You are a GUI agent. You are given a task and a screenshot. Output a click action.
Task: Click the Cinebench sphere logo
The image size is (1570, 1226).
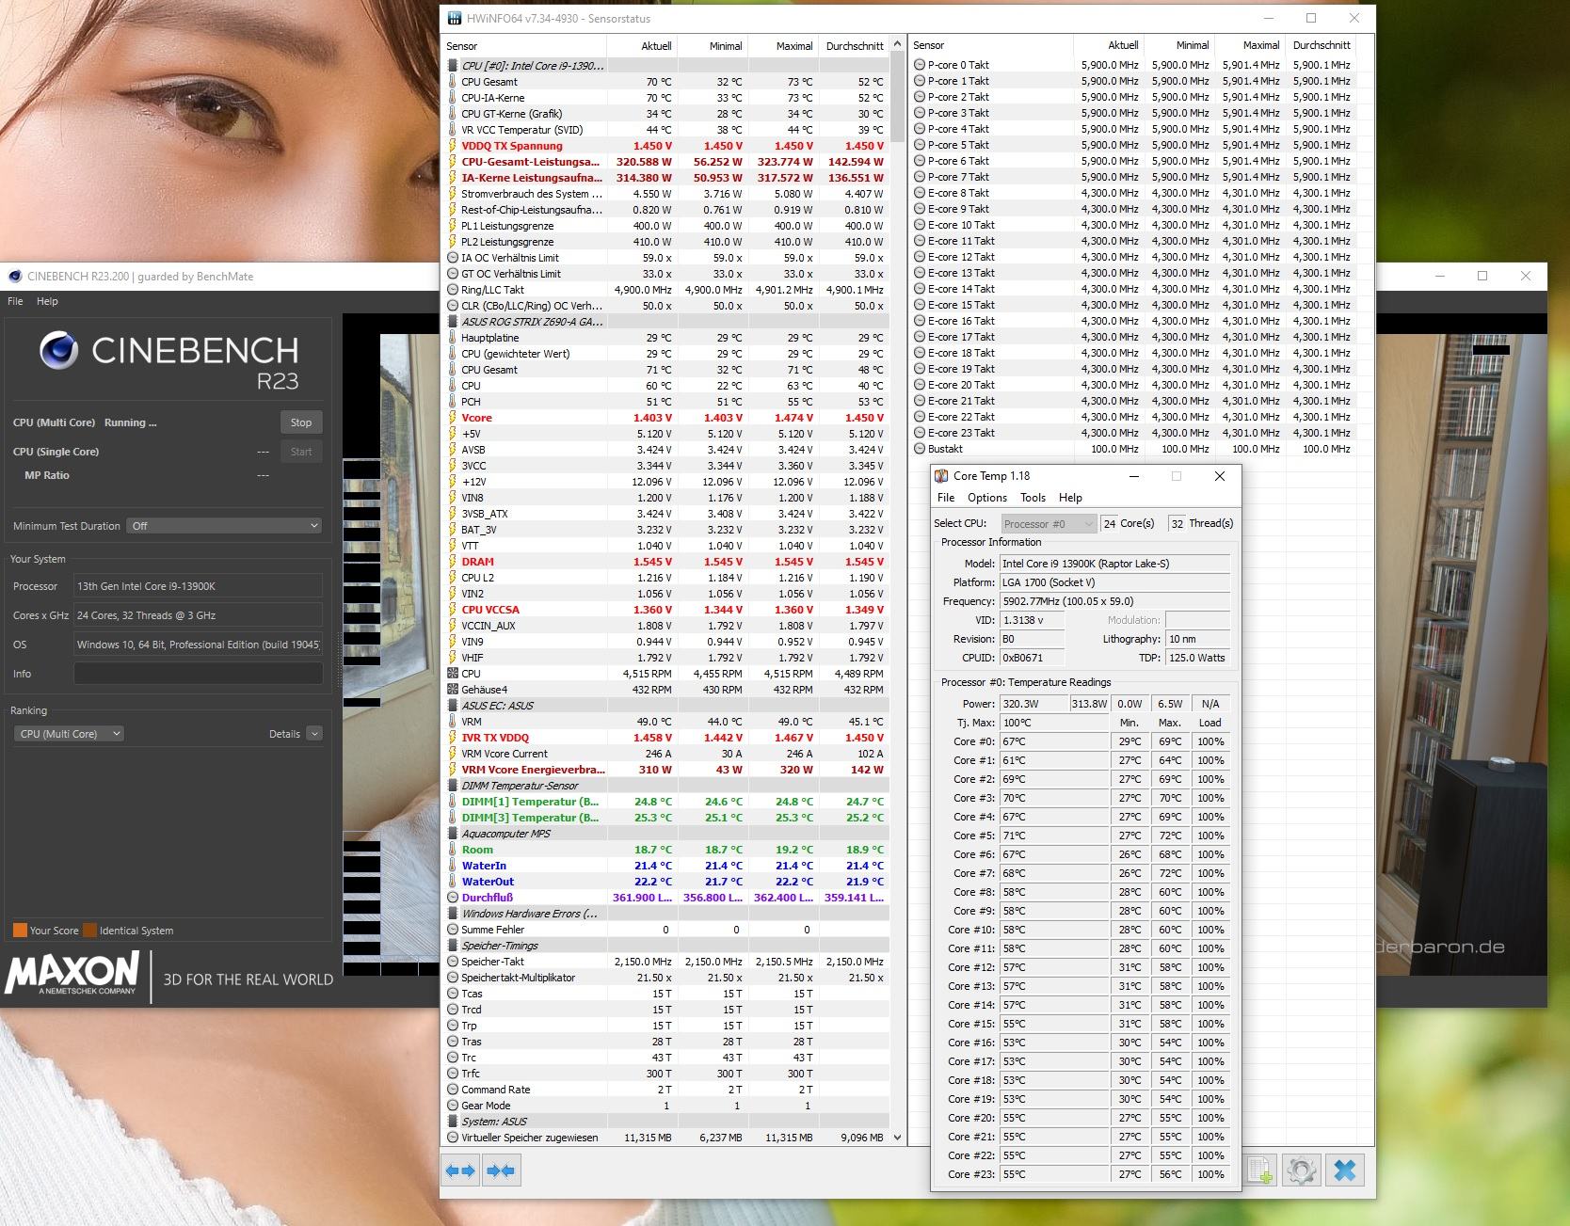(58, 350)
